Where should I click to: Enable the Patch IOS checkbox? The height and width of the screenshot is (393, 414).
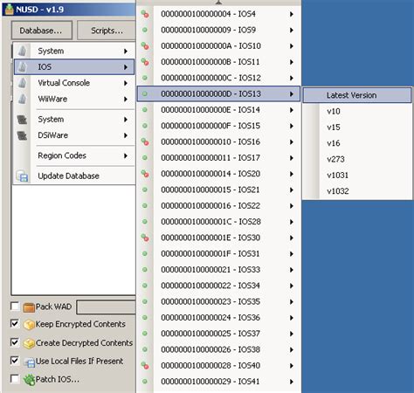(x=15, y=379)
